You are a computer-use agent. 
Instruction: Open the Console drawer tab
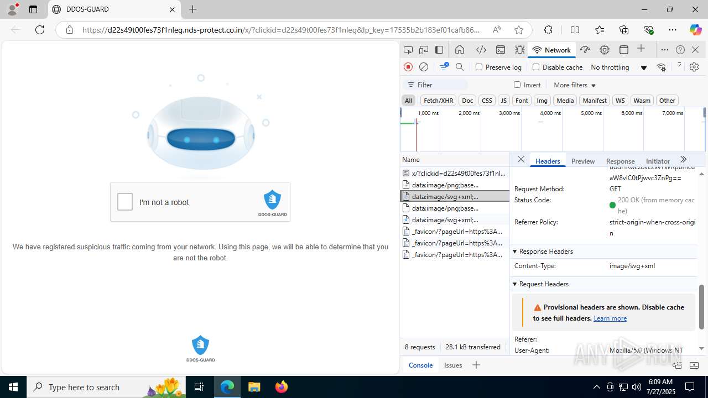420,365
